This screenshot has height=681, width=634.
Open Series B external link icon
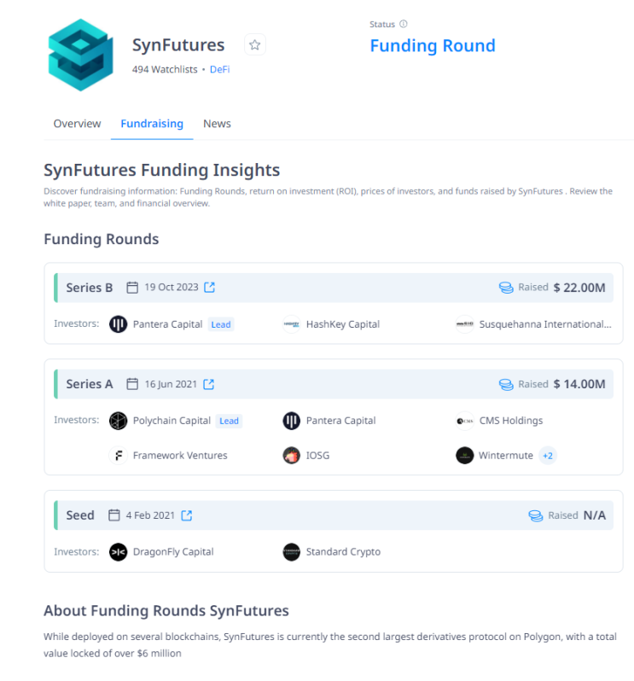pyautogui.click(x=210, y=288)
